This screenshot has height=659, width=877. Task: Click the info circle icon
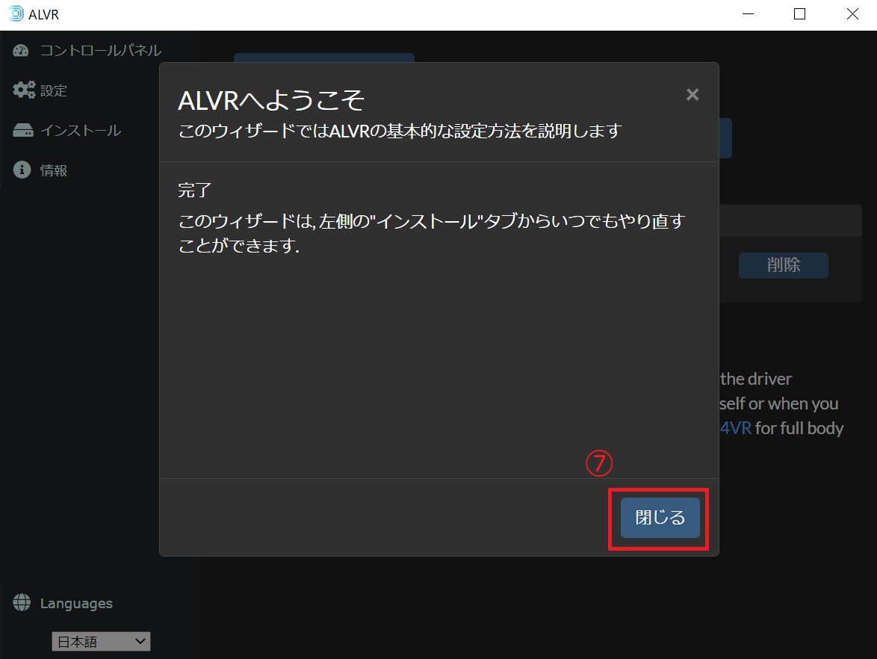pos(22,170)
